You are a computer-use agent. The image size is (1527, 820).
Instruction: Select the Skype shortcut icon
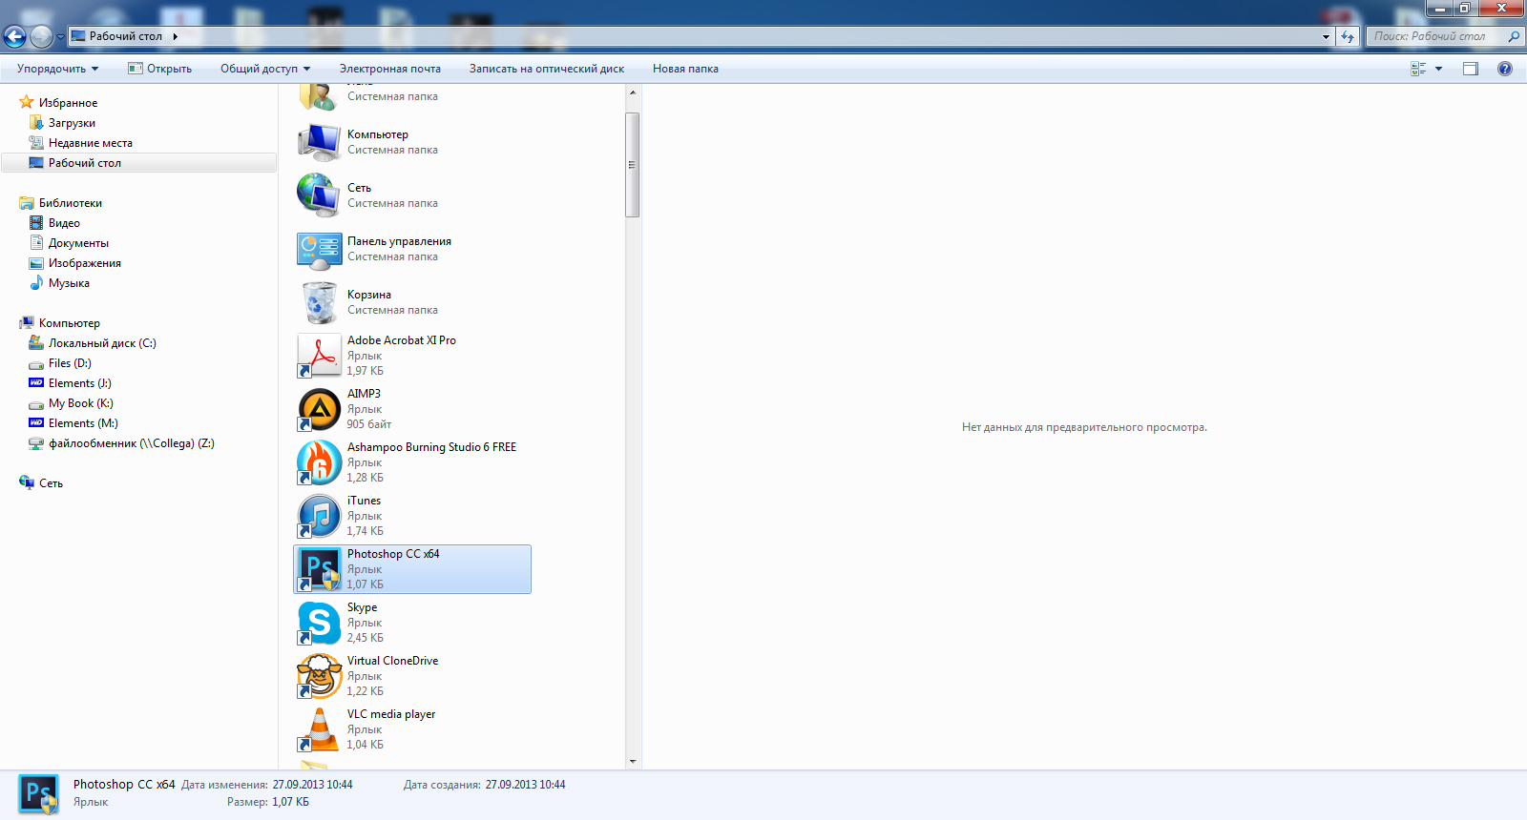[320, 623]
